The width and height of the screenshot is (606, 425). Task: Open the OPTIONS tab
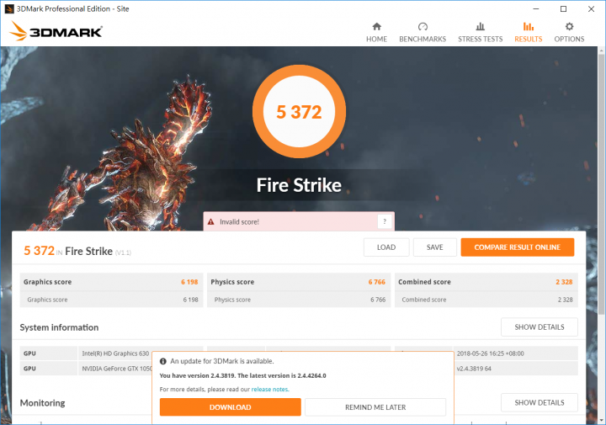click(x=569, y=32)
